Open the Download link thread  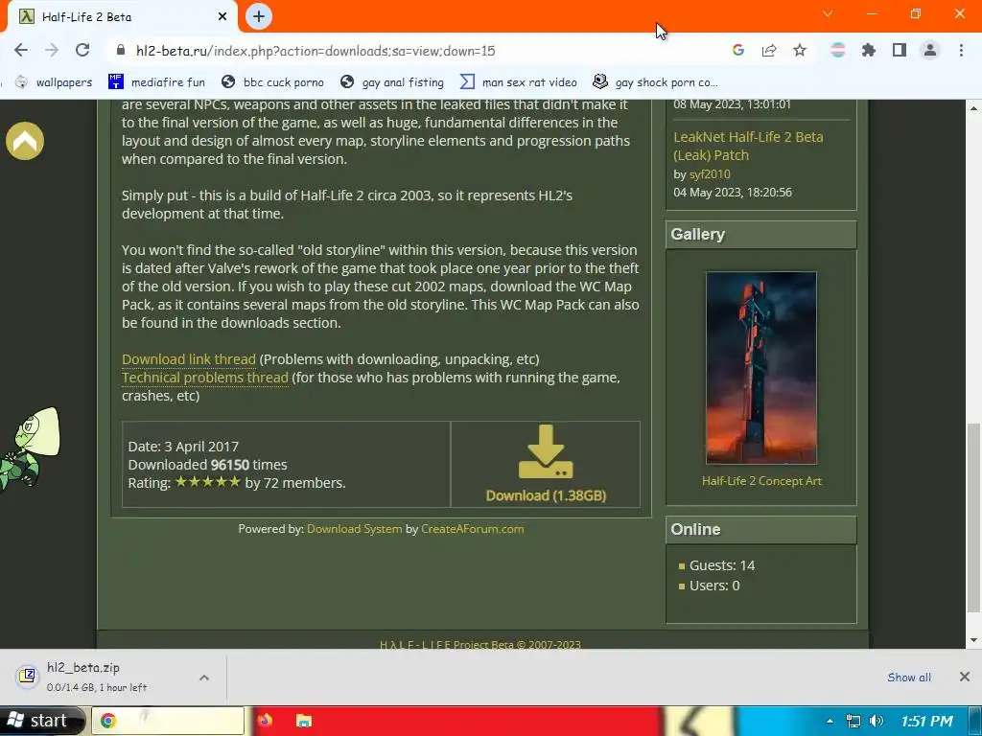189,359
